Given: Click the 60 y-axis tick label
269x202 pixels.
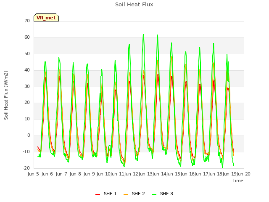Looking at the screenshot, I should click(27, 37).
